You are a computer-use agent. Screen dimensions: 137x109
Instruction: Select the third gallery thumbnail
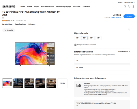pos(29,83)
